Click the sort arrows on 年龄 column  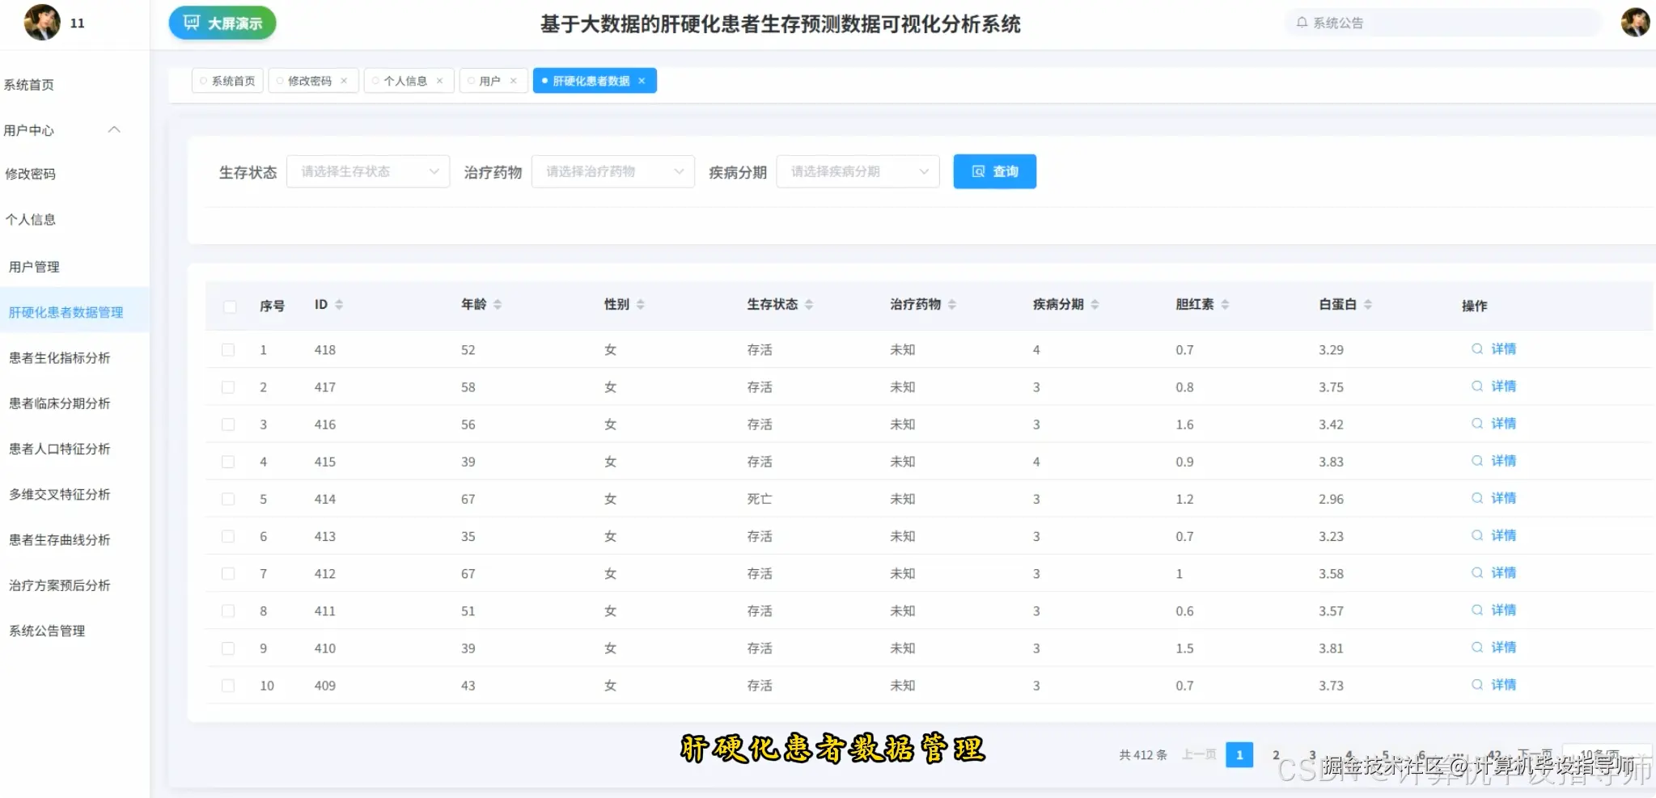point(498,304)
